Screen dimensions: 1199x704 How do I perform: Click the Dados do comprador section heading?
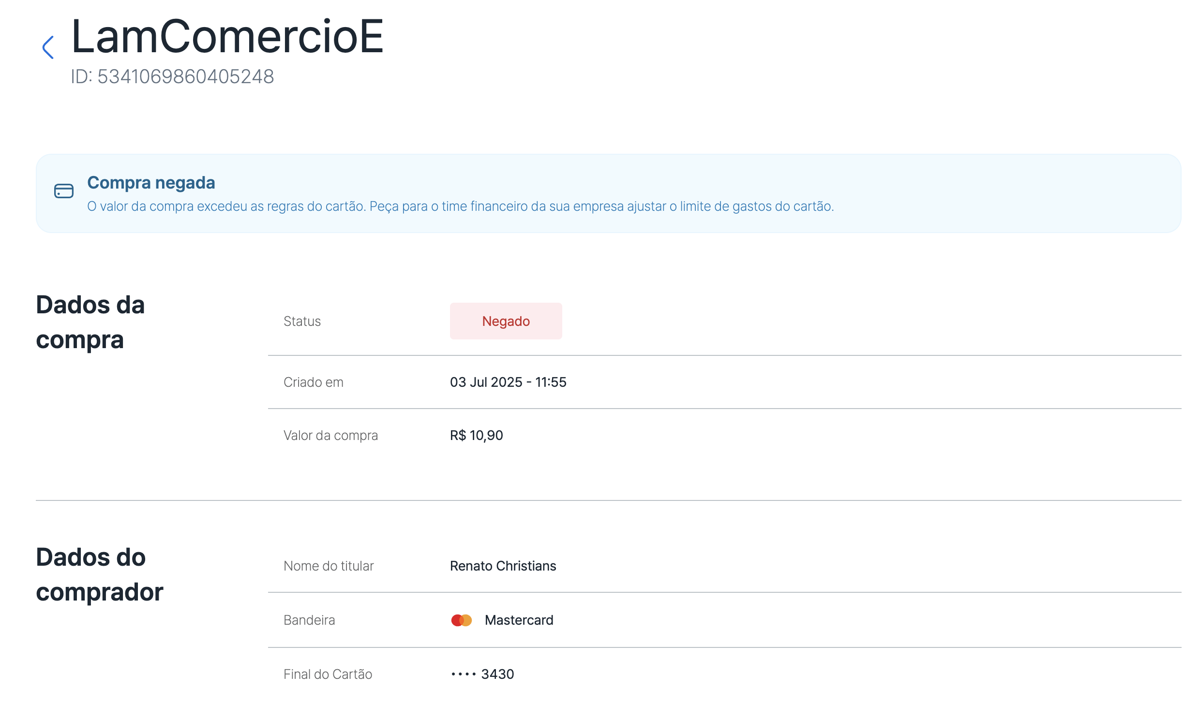pos(100,574)
